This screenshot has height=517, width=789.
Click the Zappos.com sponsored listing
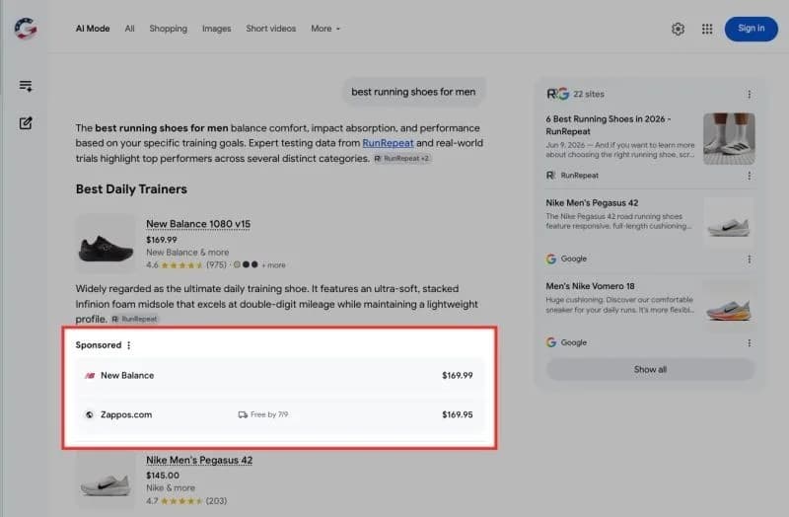(280, 414)
